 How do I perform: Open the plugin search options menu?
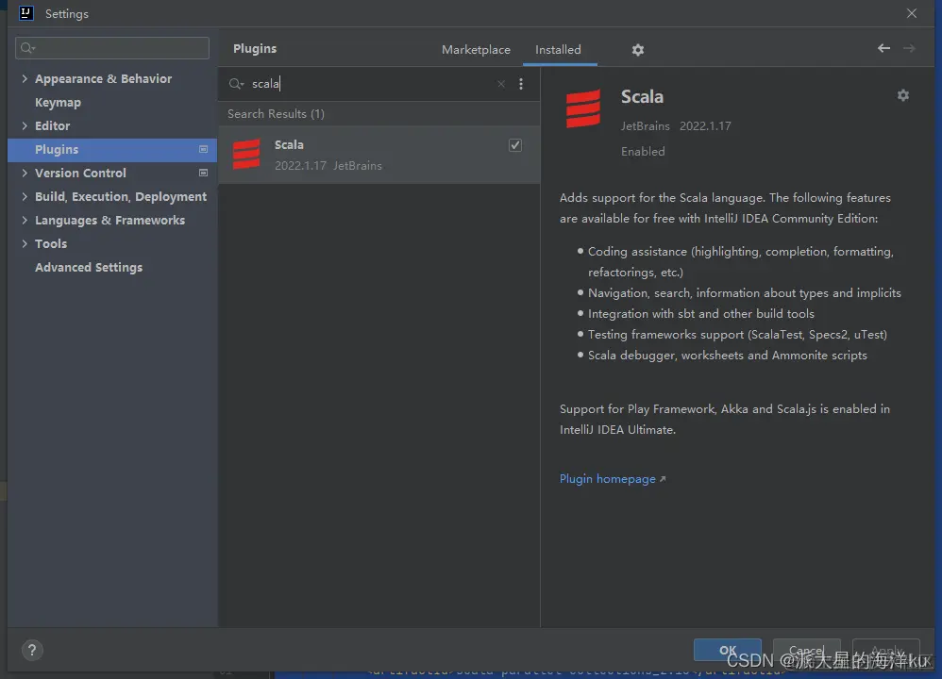pos(521,84)
